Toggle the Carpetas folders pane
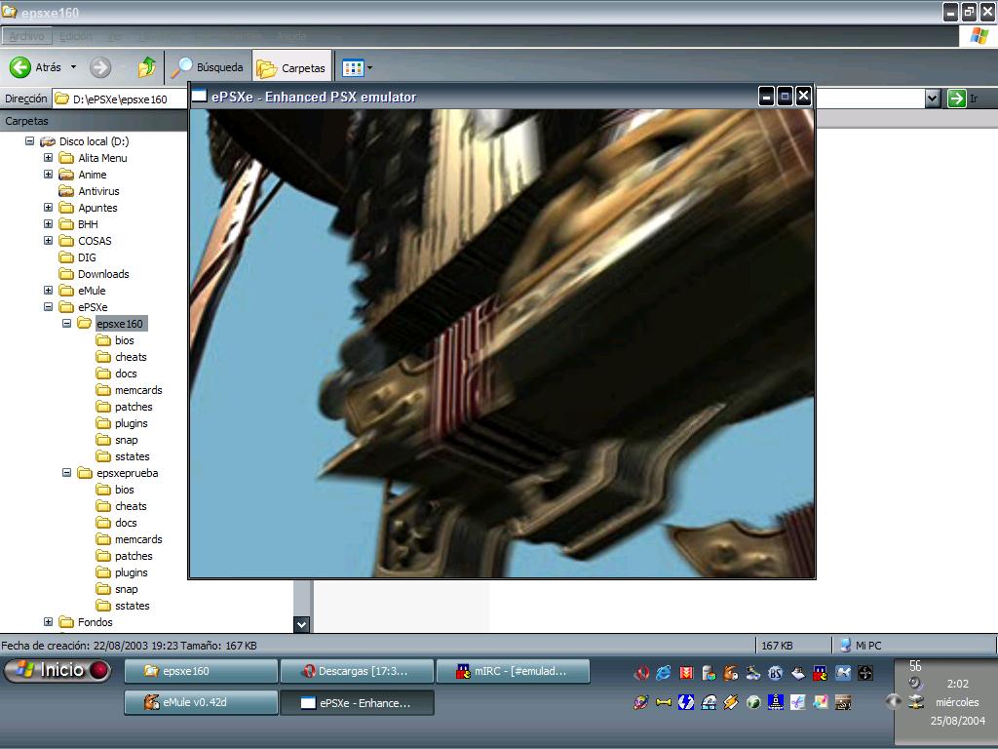998x749 pixels. coord(292,67)
